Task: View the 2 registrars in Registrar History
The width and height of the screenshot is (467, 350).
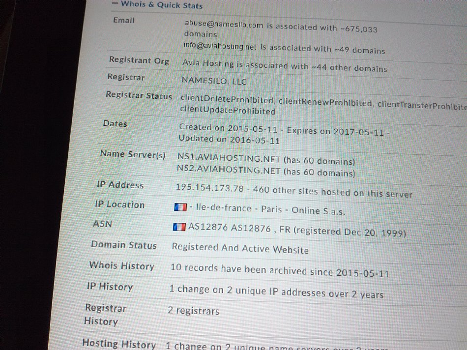Action: (193, 311)
